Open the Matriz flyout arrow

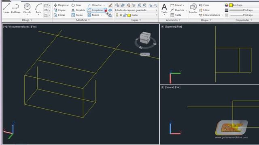(101, 15)
